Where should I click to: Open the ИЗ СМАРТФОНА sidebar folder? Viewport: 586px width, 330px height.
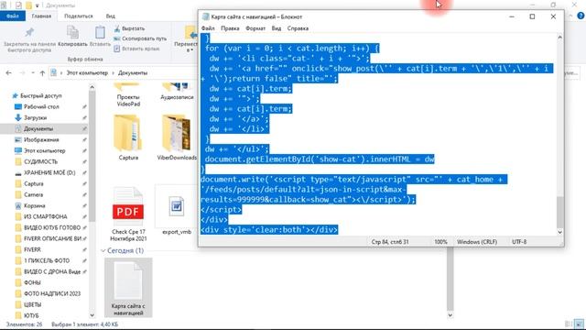pyautogui.click(x=45, y=216)
